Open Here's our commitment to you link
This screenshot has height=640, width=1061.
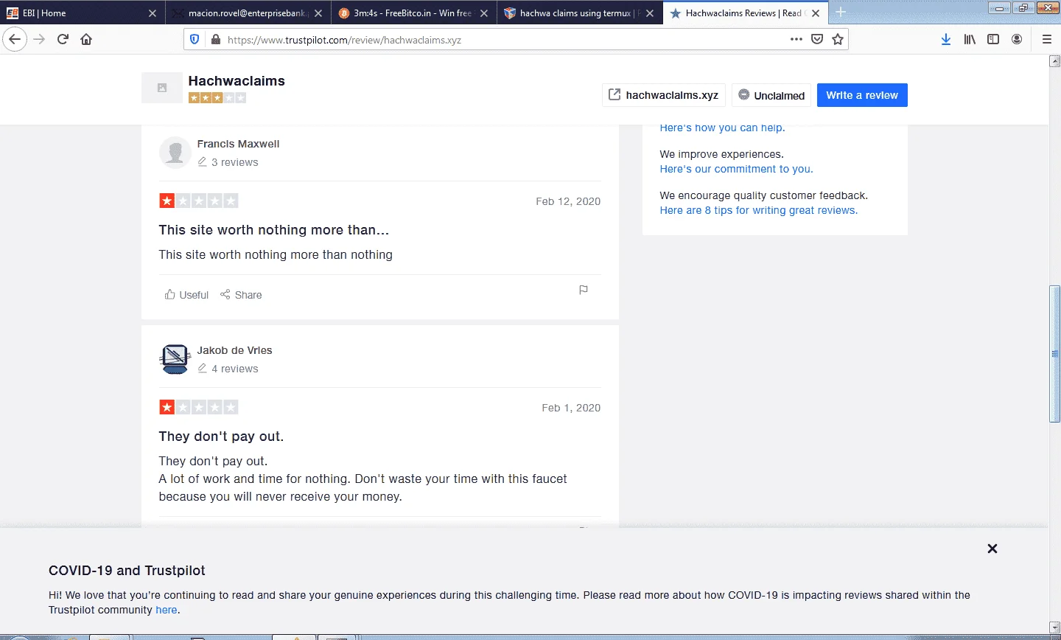[x=736, y=169]
